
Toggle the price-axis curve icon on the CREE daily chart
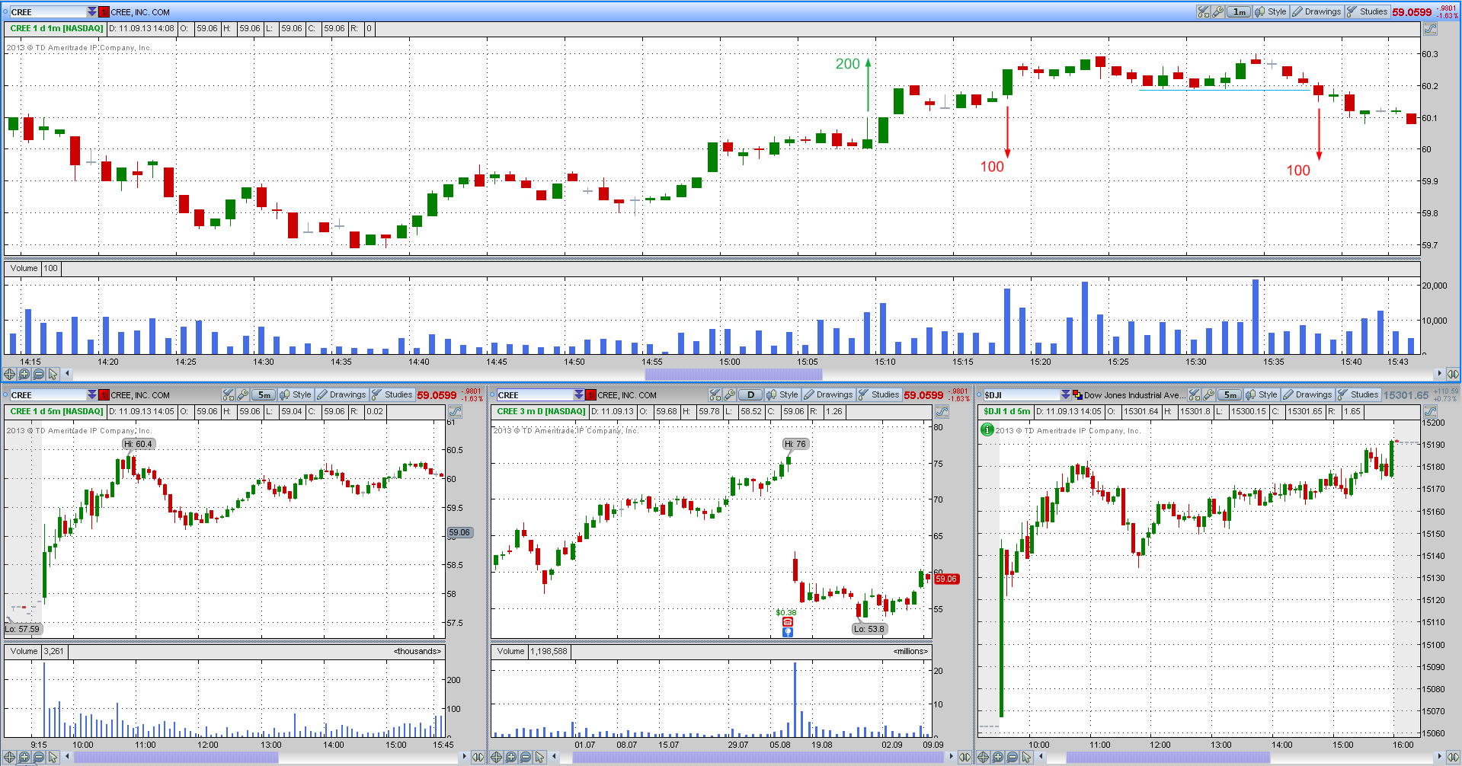(942, 412)
